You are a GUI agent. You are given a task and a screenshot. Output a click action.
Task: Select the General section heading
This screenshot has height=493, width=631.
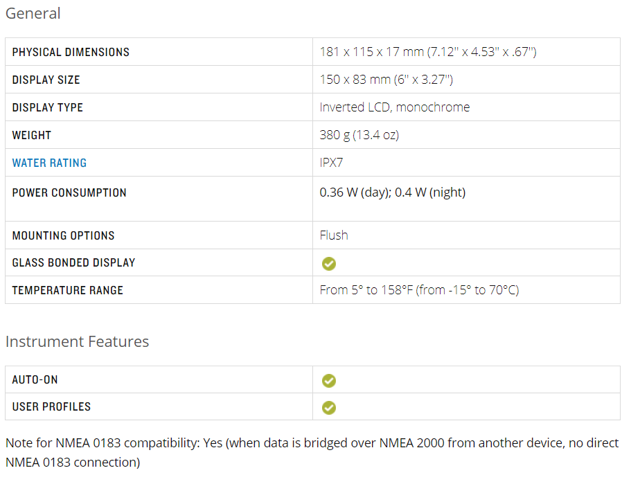[33, 13]
